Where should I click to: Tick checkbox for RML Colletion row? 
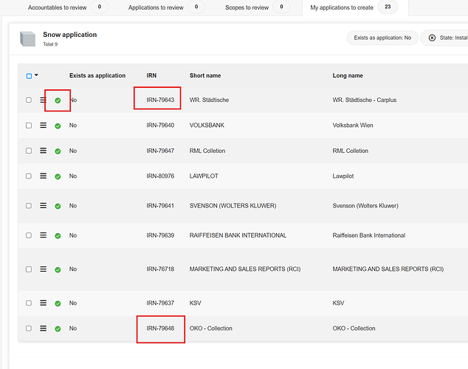[x=29, y=151]
